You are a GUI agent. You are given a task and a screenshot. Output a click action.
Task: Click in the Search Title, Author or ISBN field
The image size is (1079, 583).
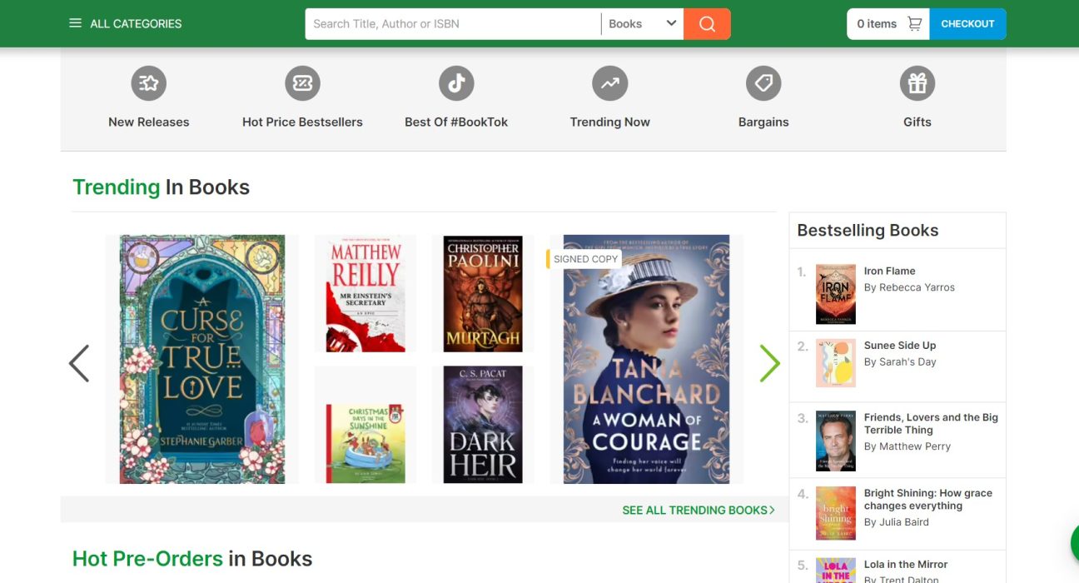pyautogui.click(x=452, y=24)
